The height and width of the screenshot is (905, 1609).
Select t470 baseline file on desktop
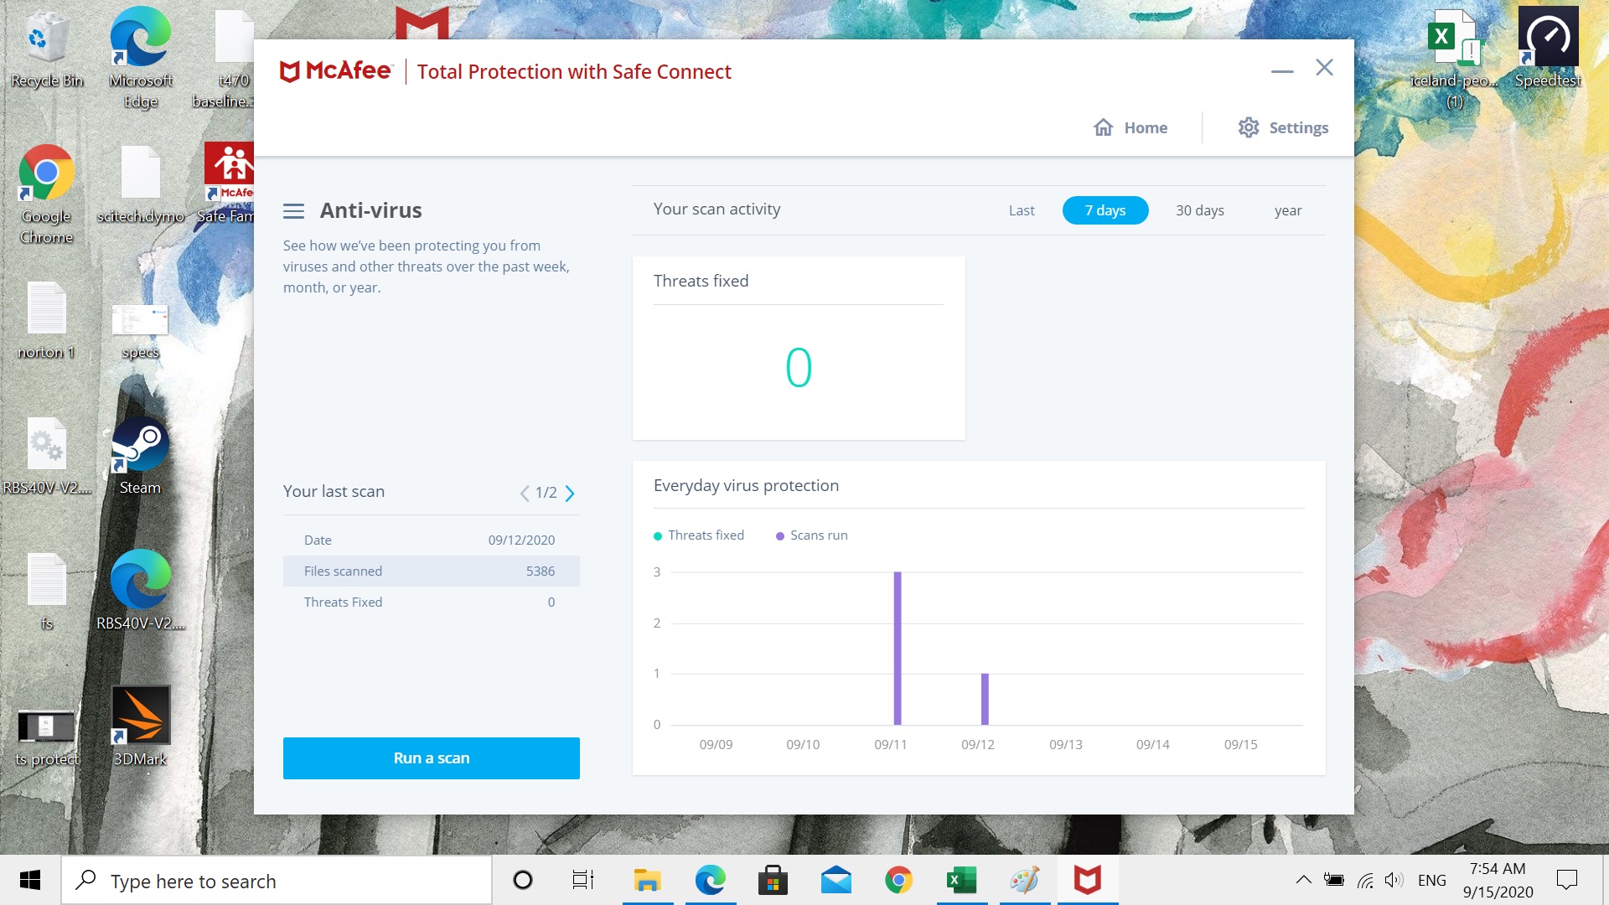click(x=225, y=59)
